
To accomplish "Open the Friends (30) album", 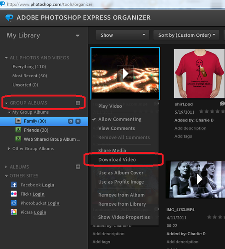I will click(36, 130).
